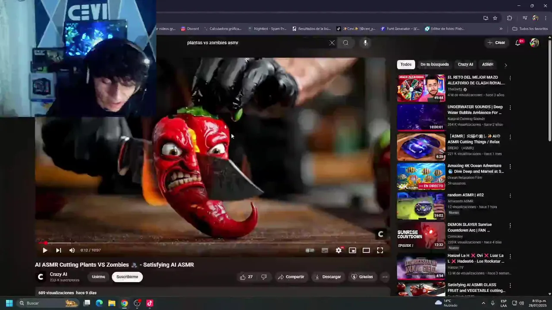The height and width of the screenshot is (310, 552).
Task: Open the random ASMR | #02 video
Action: point(421,206)
